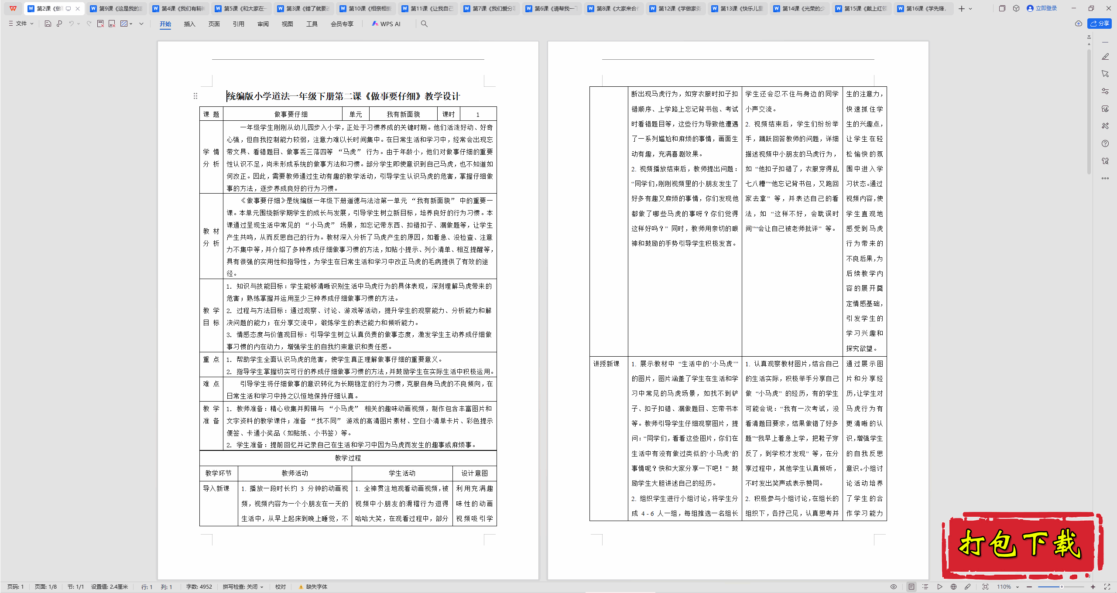Click the WPS home logo icon

[x=13, y=8]
